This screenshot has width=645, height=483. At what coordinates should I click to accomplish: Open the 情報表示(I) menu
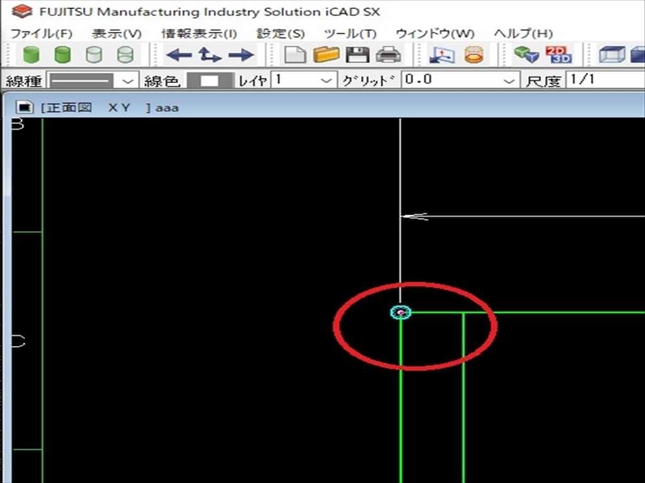pos(199,34)
